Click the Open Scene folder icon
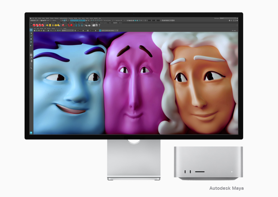278x197 pixels. coord(43,20)
